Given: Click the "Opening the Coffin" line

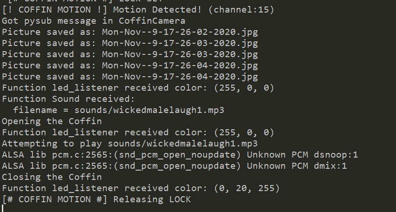Looking at the screenshot, I should point(52,121).
